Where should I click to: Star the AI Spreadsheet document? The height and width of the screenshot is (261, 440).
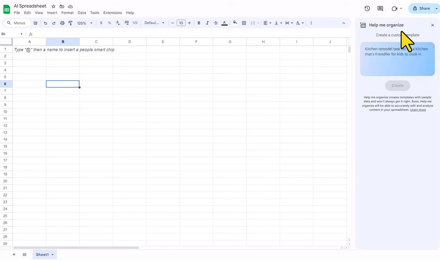click(x=53, y=7)
